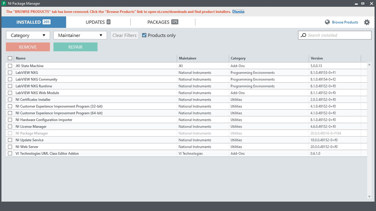Click the globe icon beside Browse Products
Image resolution: width=376 pixels, height=211 pixels.
coord(327,22)
